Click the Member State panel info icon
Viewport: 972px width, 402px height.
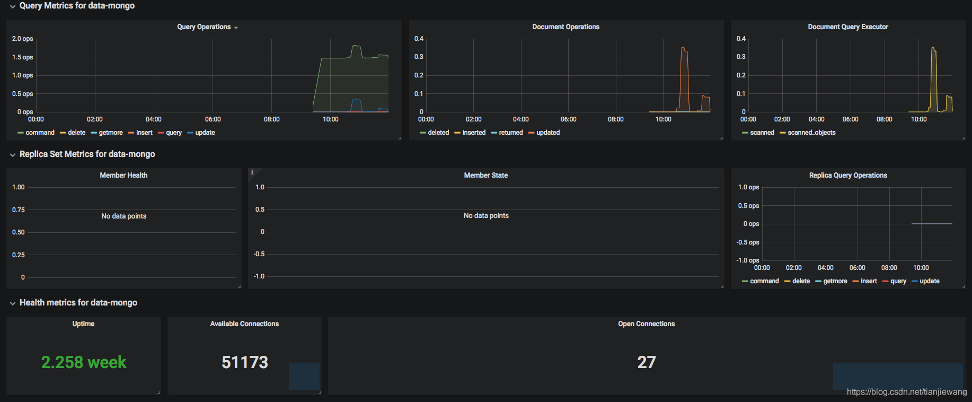tap(252, 172)
